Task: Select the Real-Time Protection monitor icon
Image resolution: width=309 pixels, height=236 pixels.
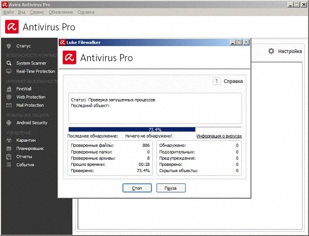Action: (9, 71)
